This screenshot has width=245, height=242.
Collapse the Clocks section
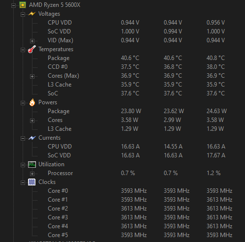tap(23, 182)
